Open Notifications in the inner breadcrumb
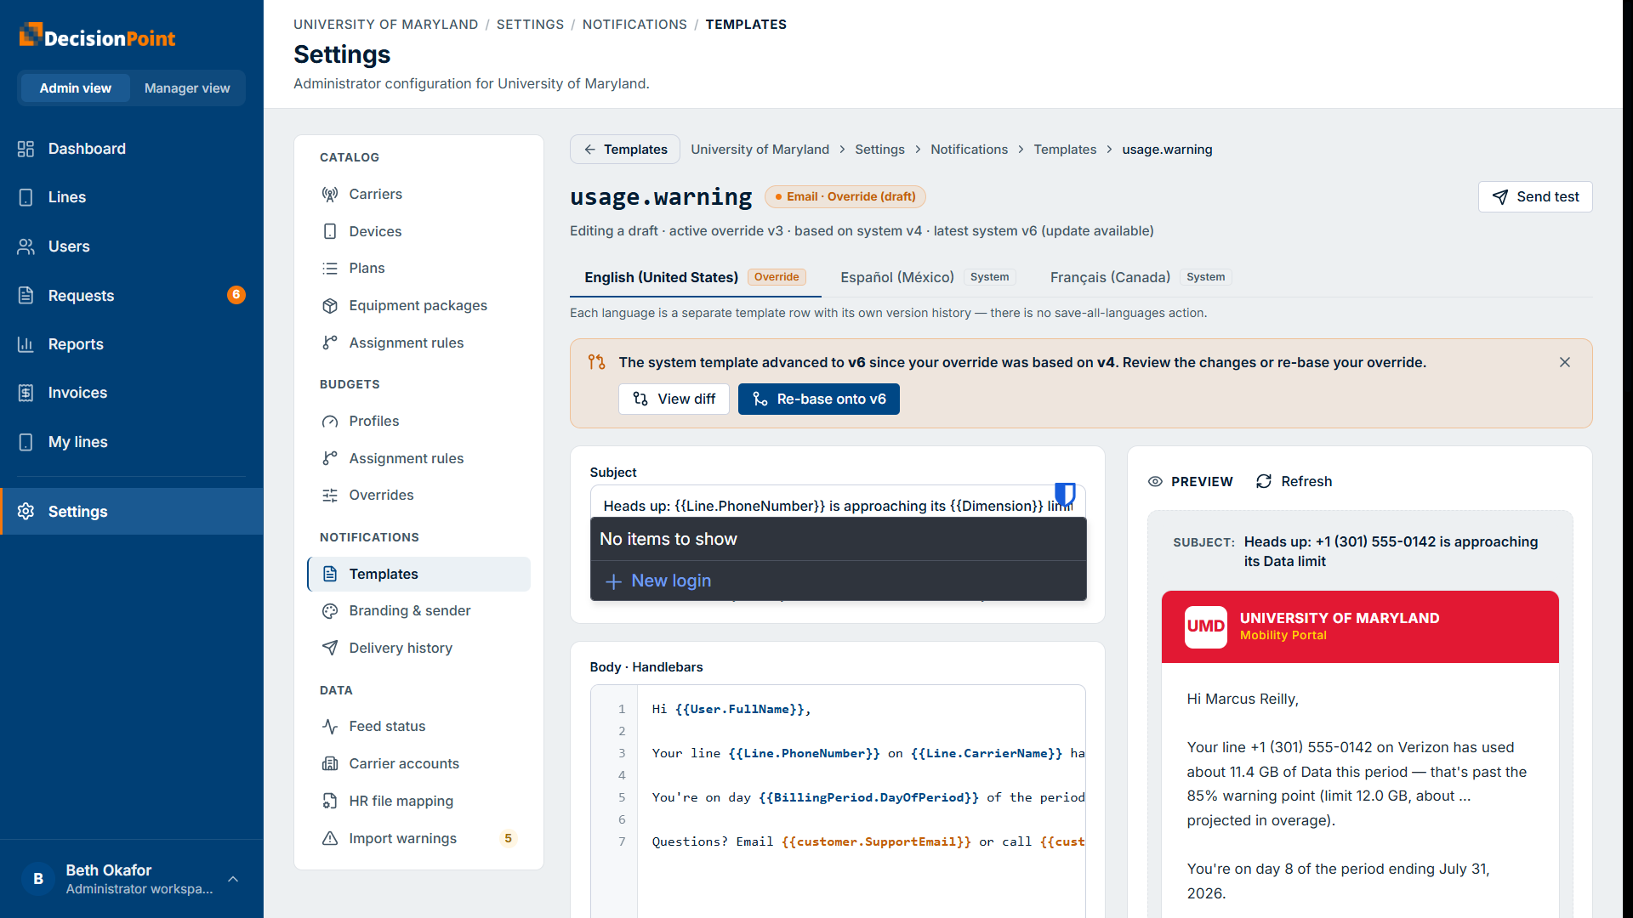This screenshot has height=918, width=1633. pyautogui.click(x=969, y=150)
